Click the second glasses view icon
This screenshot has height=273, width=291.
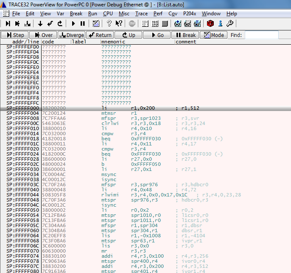[187, 24]
